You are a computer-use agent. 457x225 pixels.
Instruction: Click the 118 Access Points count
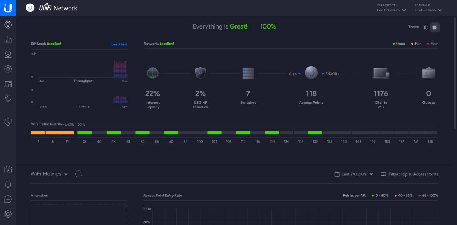coord(311,93)
